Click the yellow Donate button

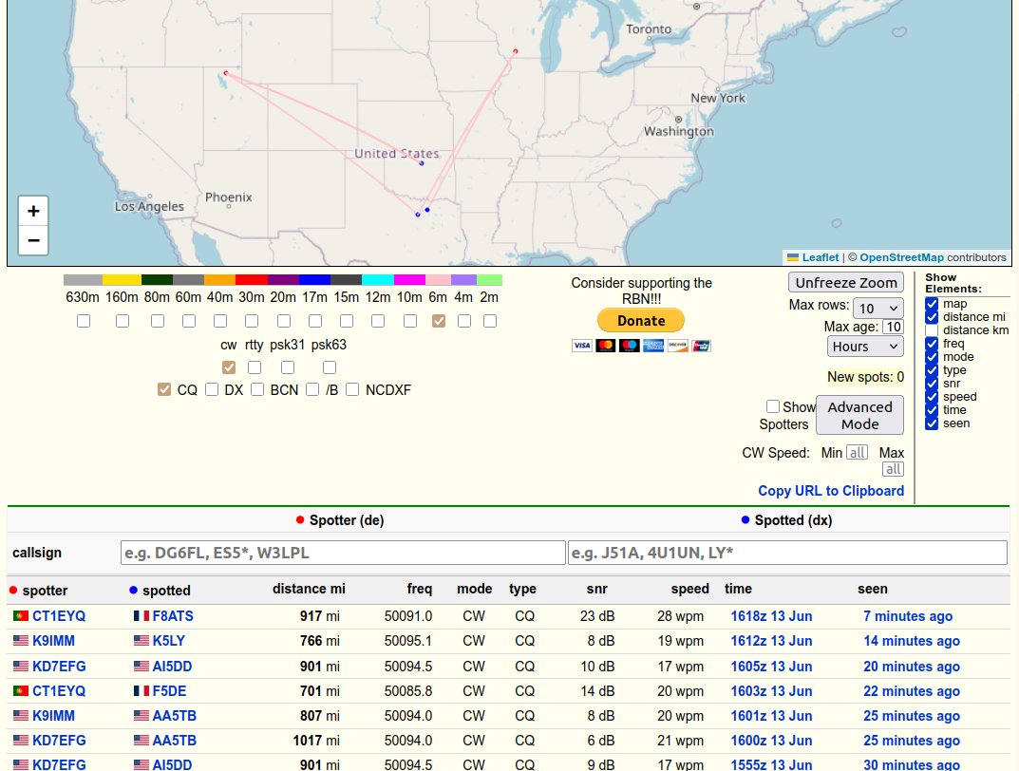[x=641, y=320]
